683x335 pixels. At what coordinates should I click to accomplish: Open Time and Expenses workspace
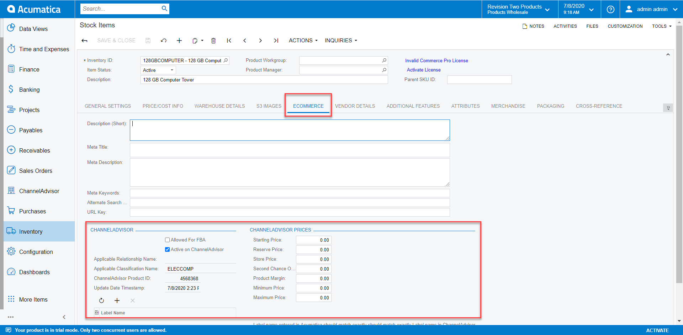(39, 49)
